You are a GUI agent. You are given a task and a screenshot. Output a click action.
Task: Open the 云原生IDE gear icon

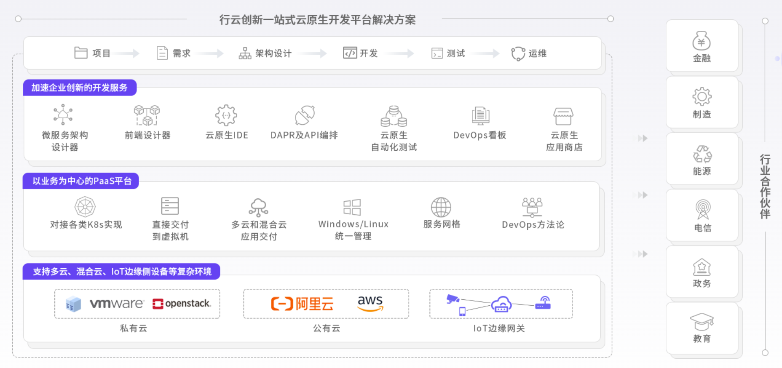(x=226, y=115)
